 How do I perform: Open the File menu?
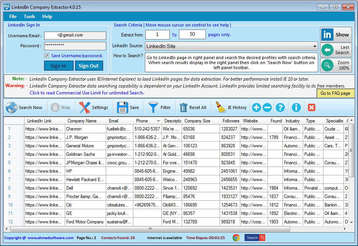pyautogui.click(x=13, y=17)
